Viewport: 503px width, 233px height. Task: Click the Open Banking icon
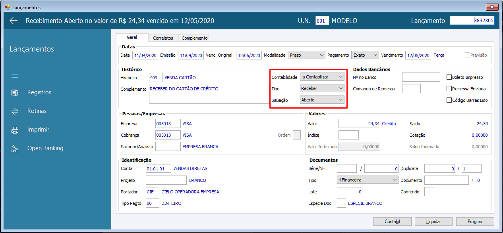(x=15, y=149)
